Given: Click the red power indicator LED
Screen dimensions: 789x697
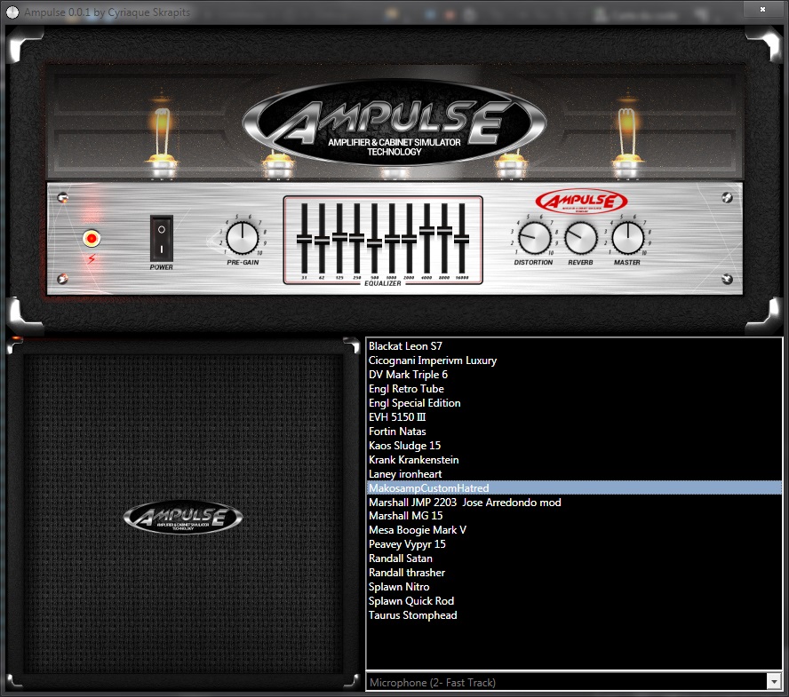Looking at the screenshot, I should coord(92,238).
